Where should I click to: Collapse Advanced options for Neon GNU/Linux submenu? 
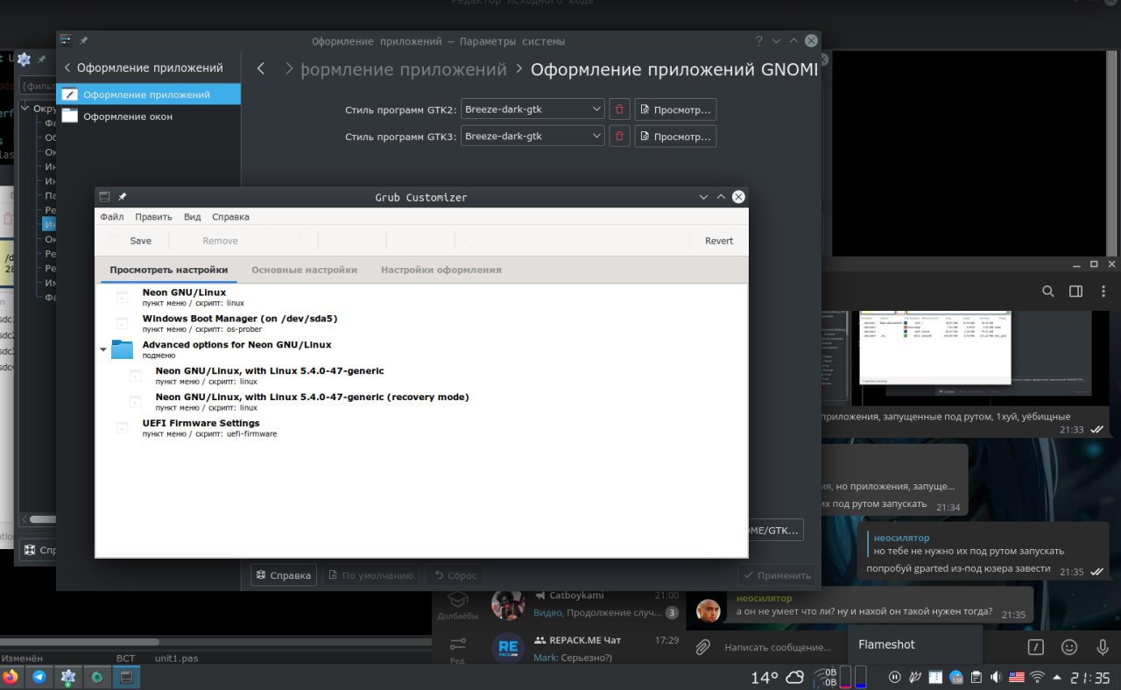pyautogui.click(x=103, y=349)
